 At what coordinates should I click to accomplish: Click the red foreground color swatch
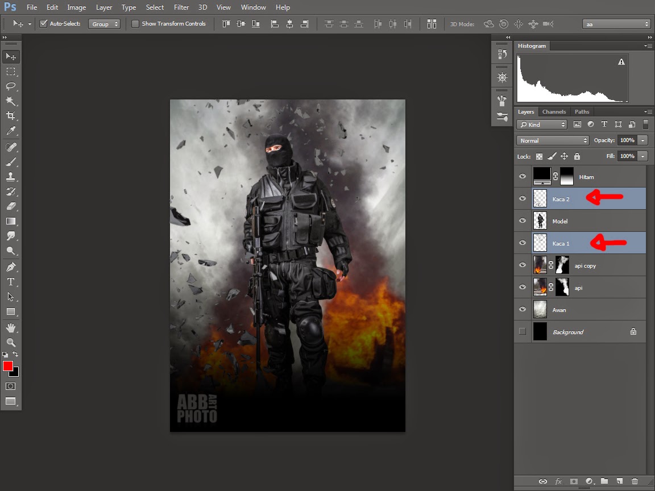coord(8,366)
